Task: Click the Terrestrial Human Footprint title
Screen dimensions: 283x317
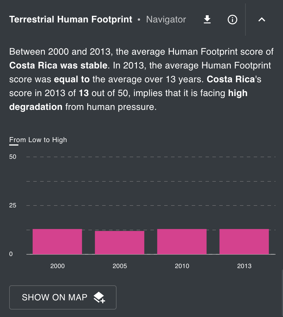Action: 71,20
